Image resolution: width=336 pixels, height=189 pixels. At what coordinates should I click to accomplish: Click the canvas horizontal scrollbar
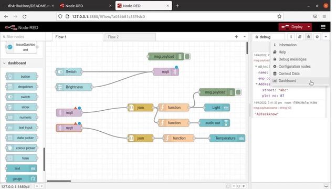click(59, 181)
